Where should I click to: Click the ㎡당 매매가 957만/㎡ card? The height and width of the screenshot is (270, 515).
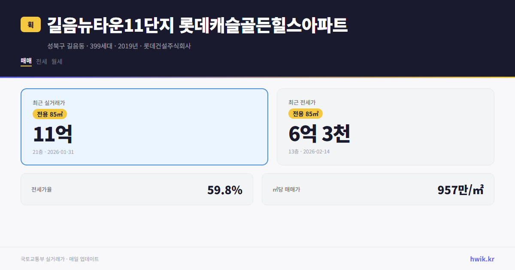pos(378,189)
